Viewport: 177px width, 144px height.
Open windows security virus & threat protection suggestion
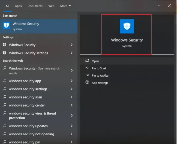coord(32,115)
